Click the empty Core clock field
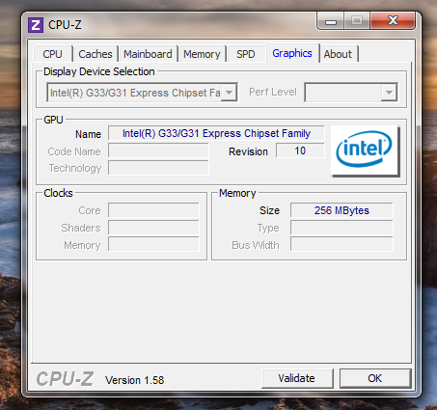Viewport: 437px width, 410px height. [153, 210]
